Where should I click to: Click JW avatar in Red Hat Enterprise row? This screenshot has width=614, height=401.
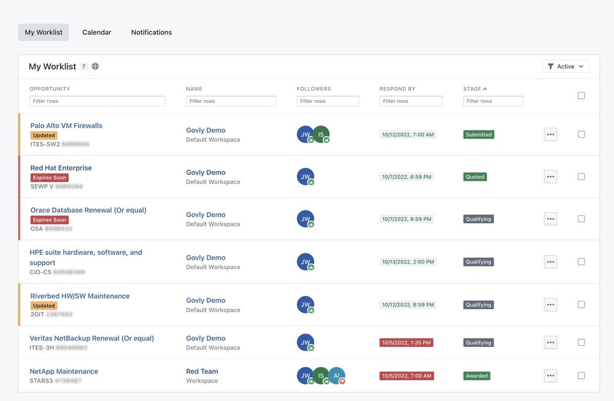tap(305, 177)
